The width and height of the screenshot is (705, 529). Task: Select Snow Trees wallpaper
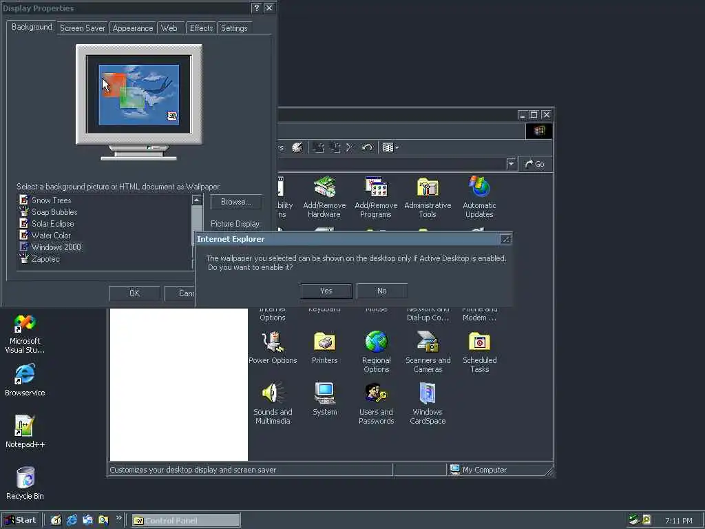[x=45, y=200]
